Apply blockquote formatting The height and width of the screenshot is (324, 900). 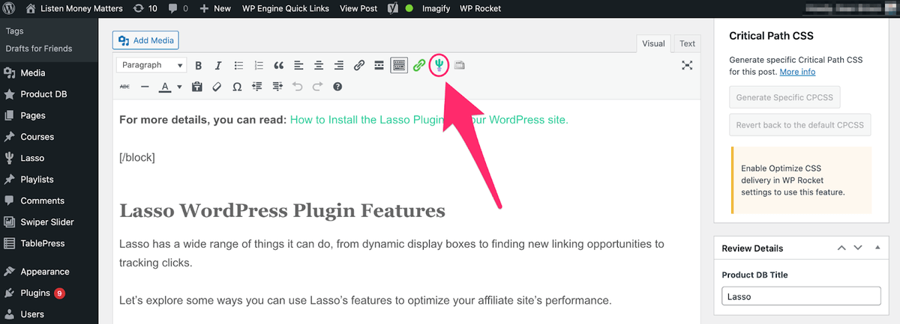[279, 66]
